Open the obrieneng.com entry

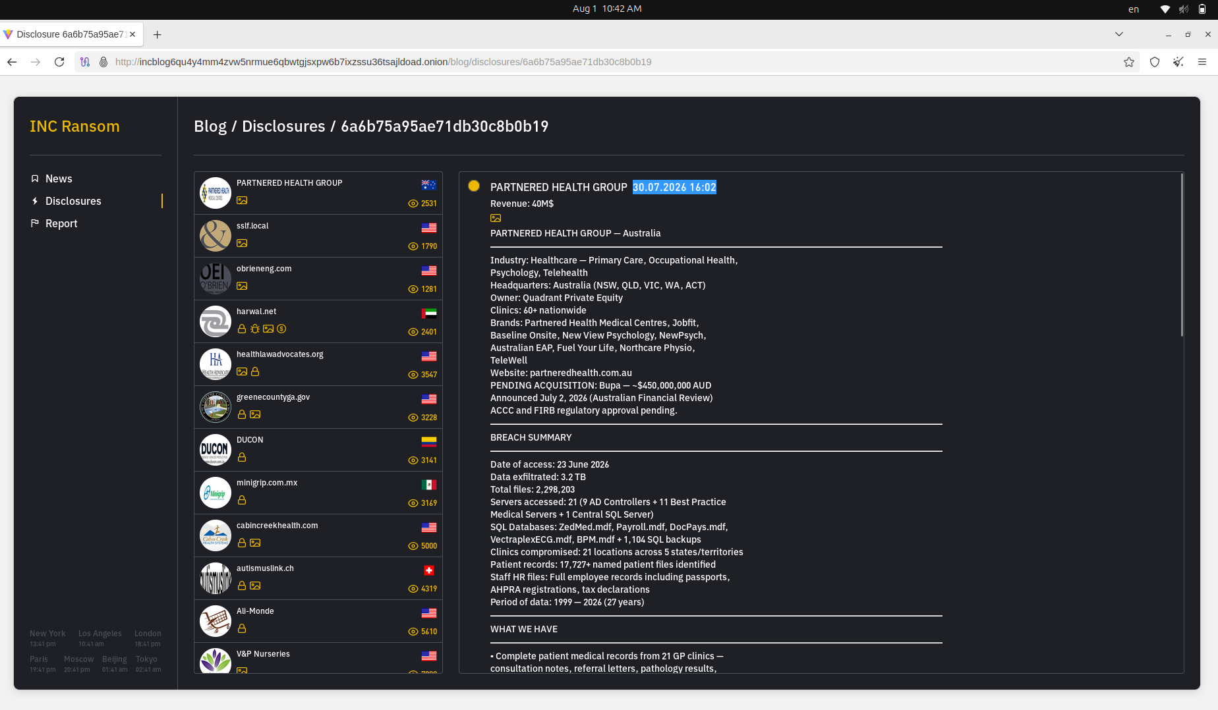coord(318,279)
